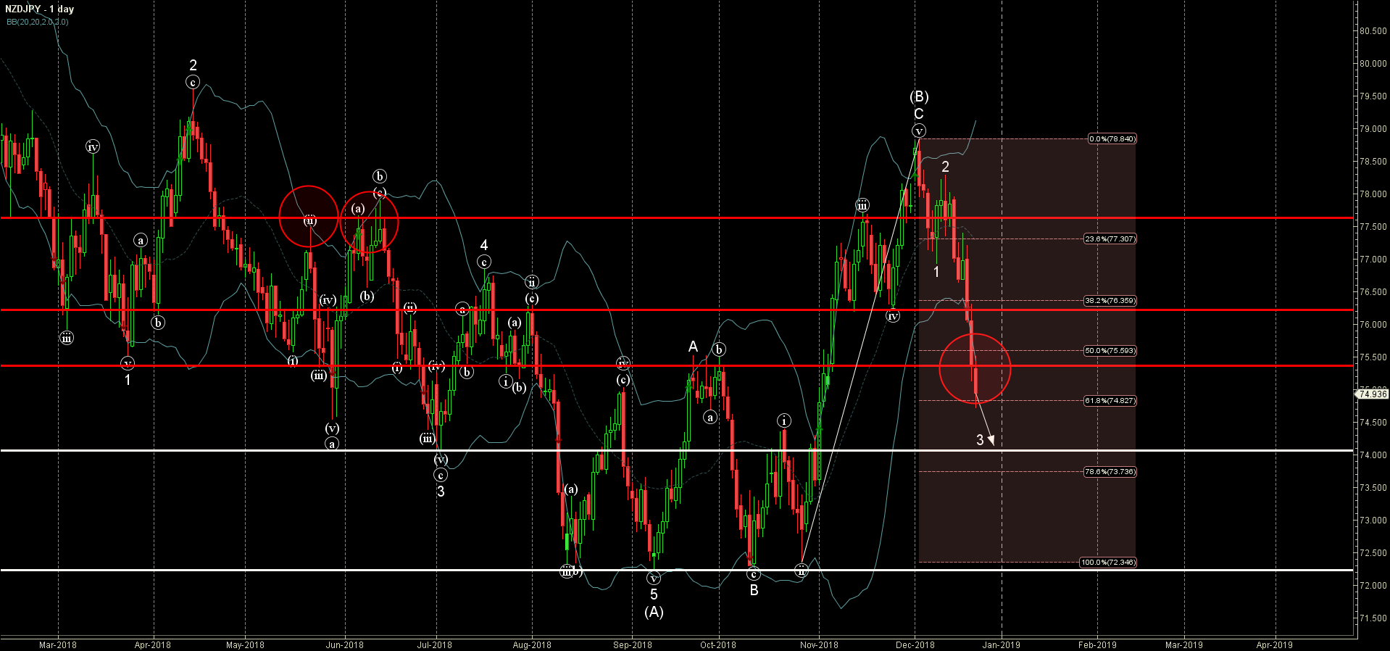Select the current price tag 74.936
Viewport: 1390px width, 651px height.
[1372, 394]
